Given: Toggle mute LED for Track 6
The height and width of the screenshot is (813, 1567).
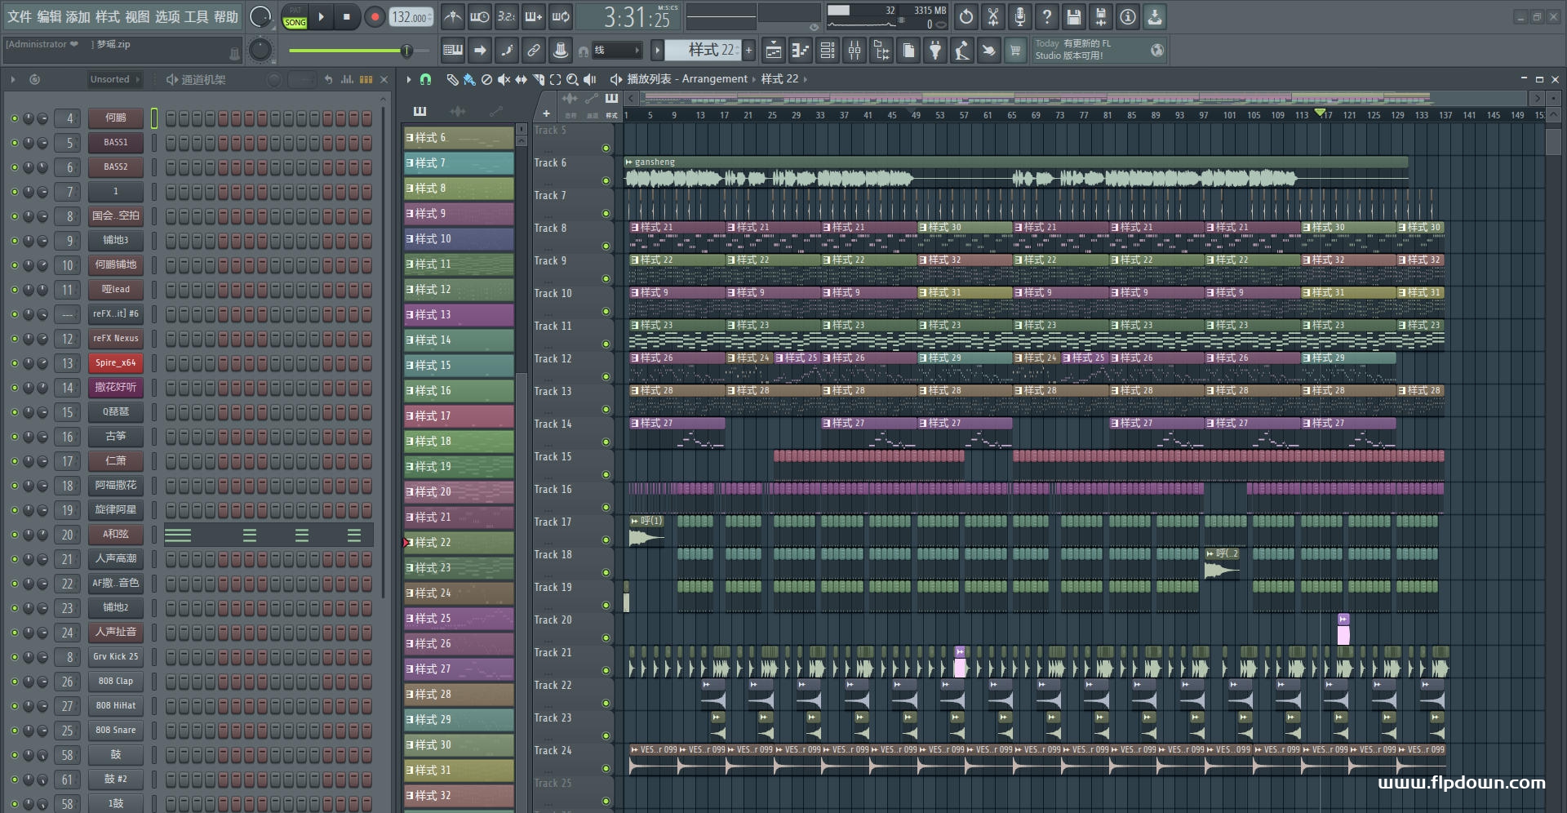Looking at the screenshot, I should tap(606, 180).
